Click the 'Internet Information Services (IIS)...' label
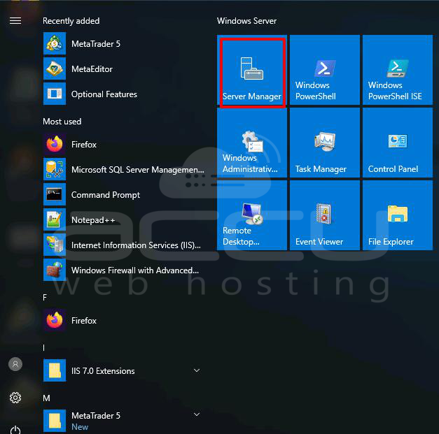Screen dimensions: 439x434 point(136,245)
